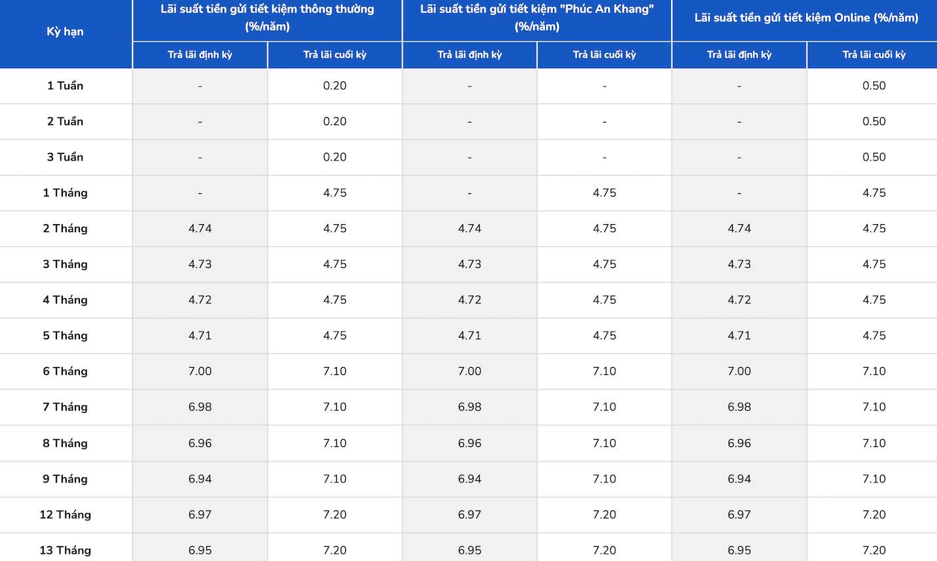
Task: Click the 0.50 Online rate for 2 Tuần
Action: (874, 121)
